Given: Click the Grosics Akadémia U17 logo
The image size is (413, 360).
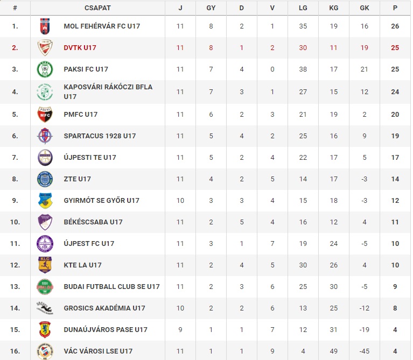Looking at the screenshot, I should (x=45, y=308).
